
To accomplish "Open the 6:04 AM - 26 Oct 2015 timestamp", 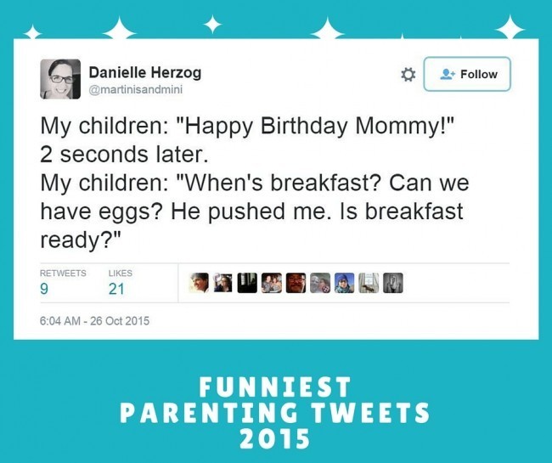I will pos(95,321).
